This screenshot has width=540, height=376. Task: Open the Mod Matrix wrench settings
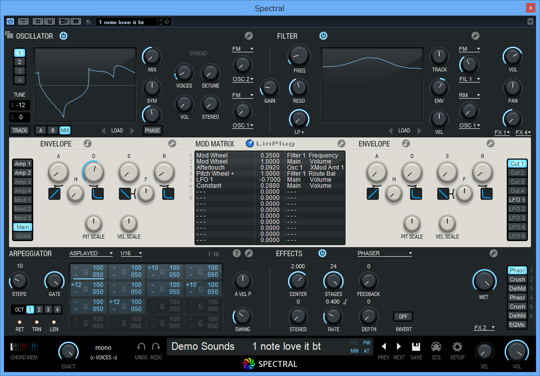342,143
